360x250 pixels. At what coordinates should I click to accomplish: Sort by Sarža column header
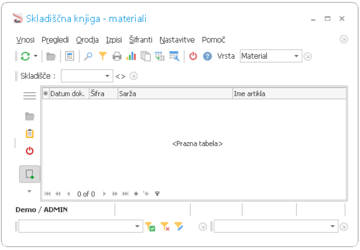tap(175, 94)
